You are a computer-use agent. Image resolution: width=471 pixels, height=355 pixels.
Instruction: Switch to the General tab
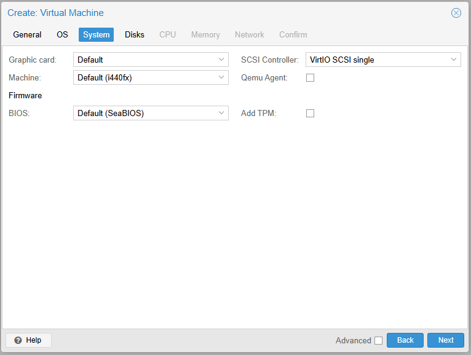27,35
